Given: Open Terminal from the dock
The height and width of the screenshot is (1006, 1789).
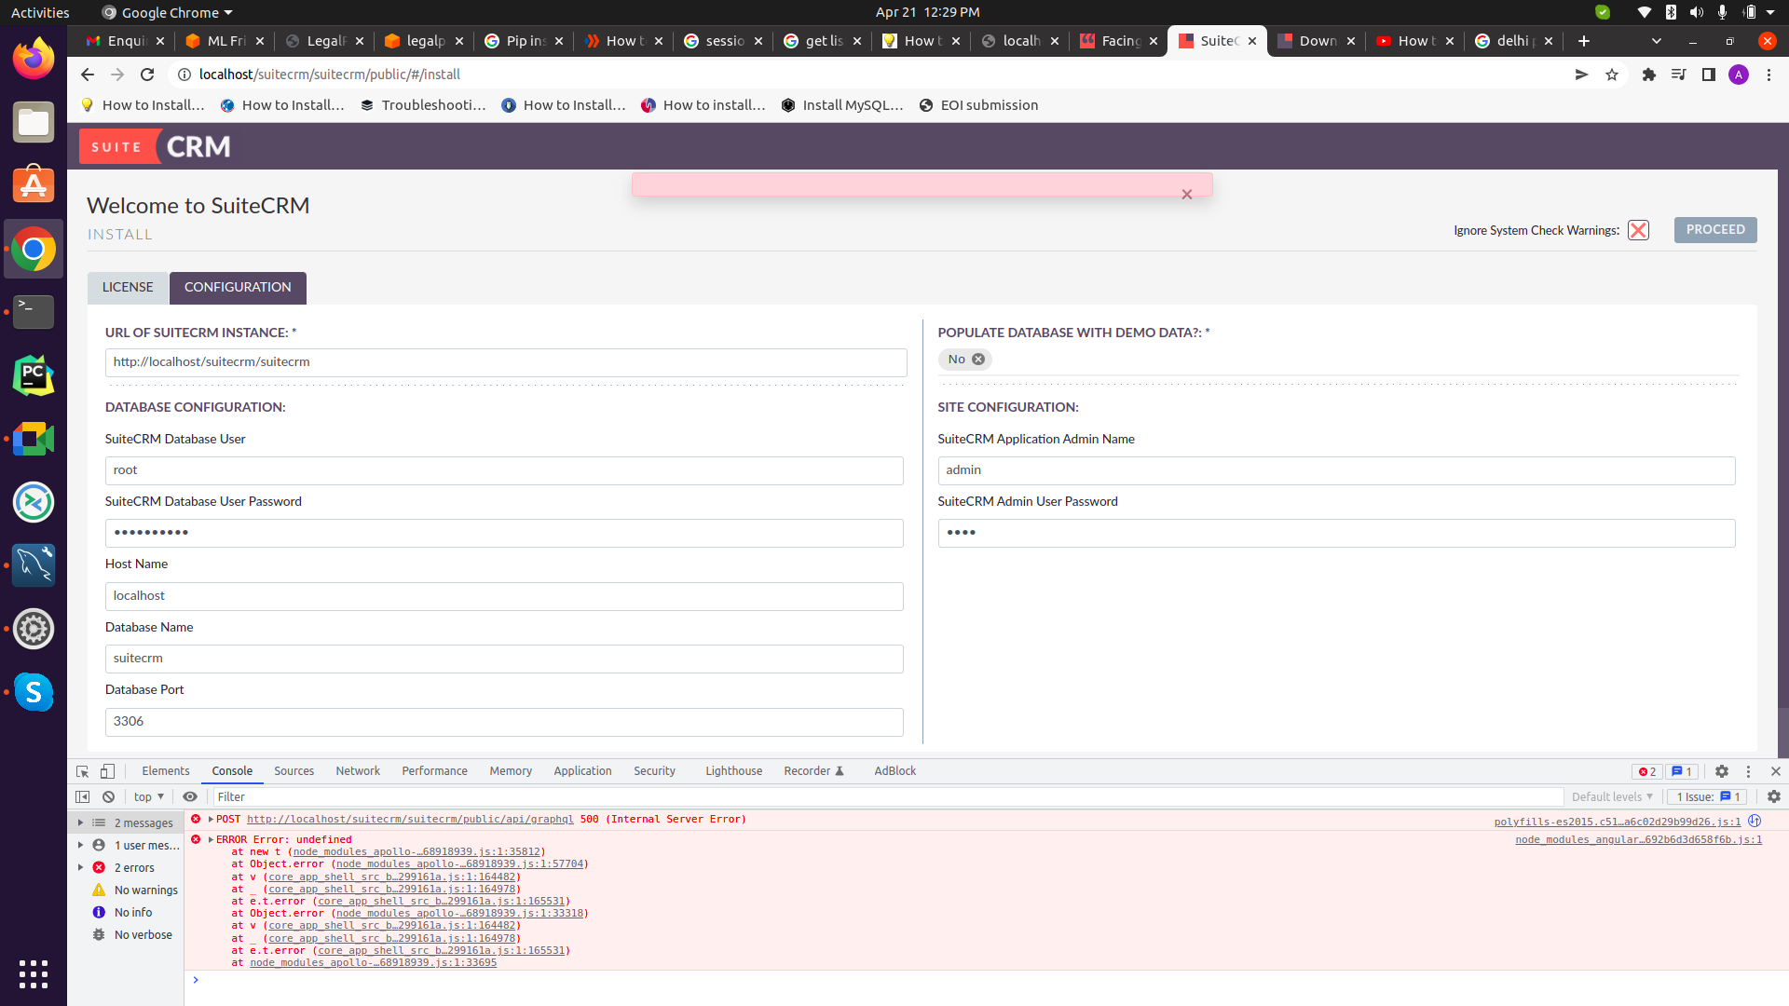Looking at the screenshot, I should (x=34, y=312).
